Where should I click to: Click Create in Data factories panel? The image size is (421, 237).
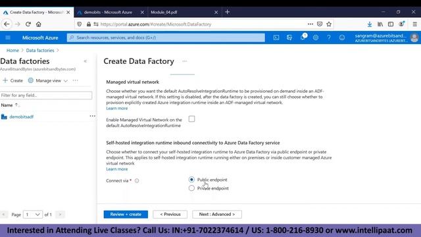click(12, 80)
